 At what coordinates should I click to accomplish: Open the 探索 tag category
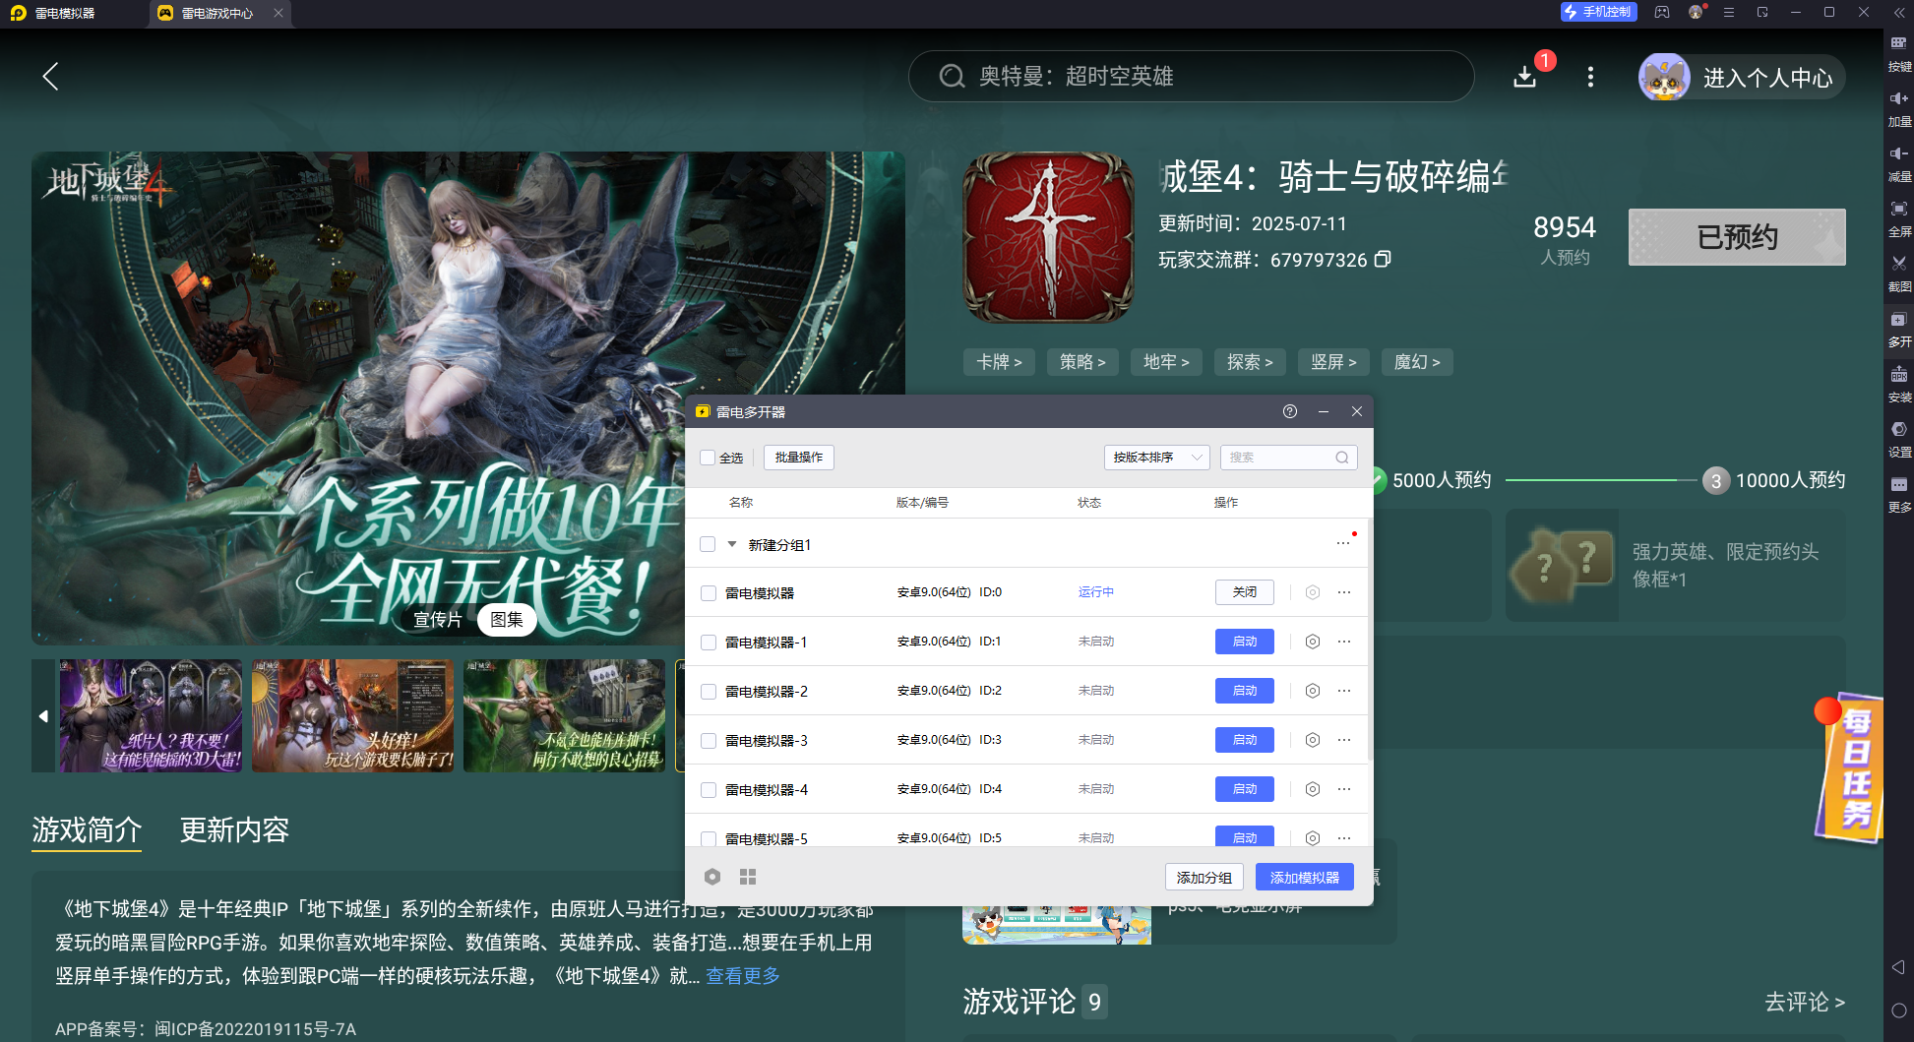[x=1251, y=362]
